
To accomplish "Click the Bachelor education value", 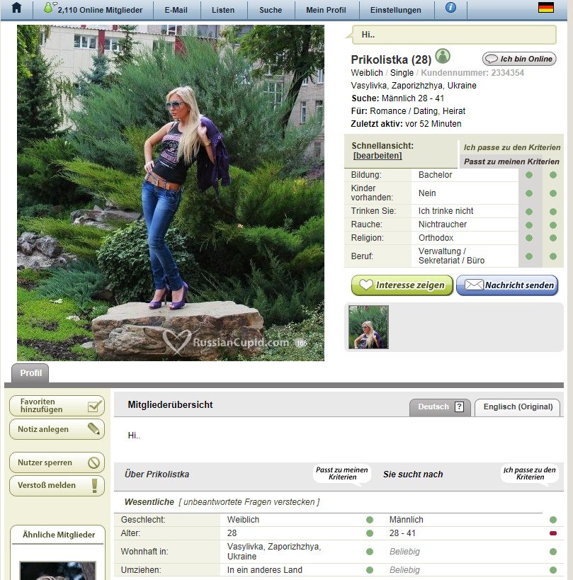I will pos(436,175).
